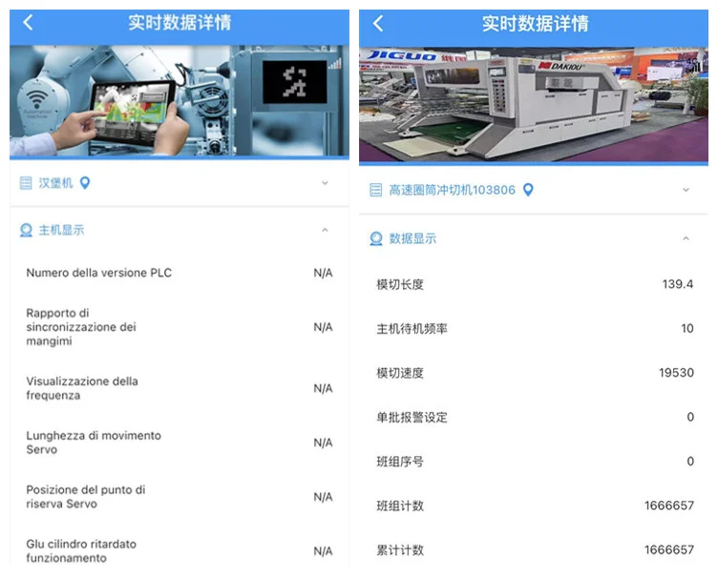Select the Numero della versione PLC row
Image resolution: width=718 pixels, height=578 pixels.
179,273
